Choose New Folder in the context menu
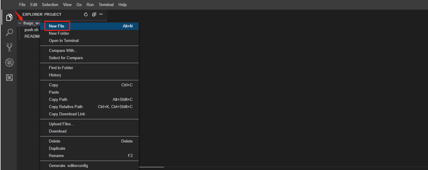Image resolution: width=428 pixels, height=170 pixels. (59, 34)
